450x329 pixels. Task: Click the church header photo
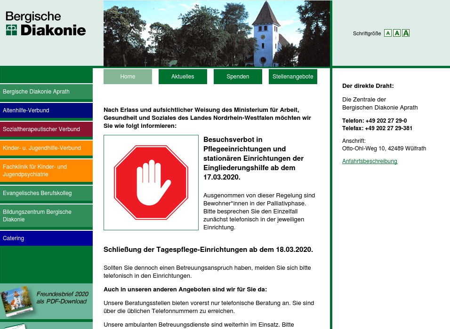click(x=217, y=33)
